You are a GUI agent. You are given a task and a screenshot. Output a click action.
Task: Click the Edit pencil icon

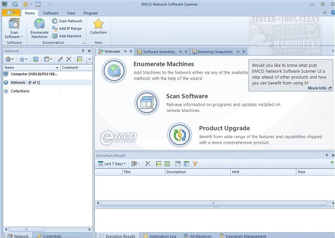coord(60,59)
